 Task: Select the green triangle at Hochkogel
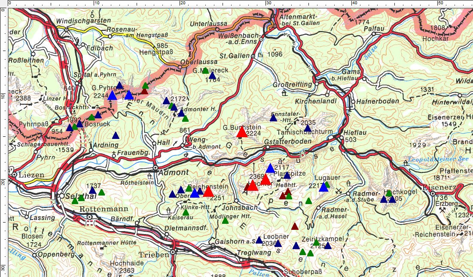(389, 193)
